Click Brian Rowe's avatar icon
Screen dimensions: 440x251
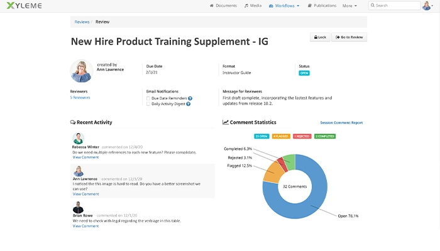pyautogui.click(x=78, y=208)
